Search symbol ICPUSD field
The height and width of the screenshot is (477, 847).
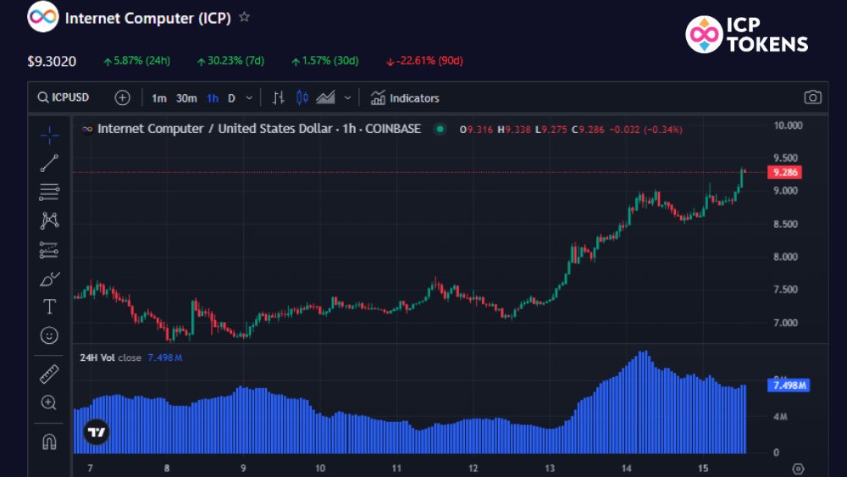coord(64,97)
